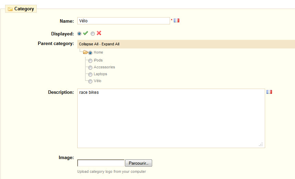Click the open folder icon beside Home
The height and width of the screenshot is (179, 295).
coord(86,52)
